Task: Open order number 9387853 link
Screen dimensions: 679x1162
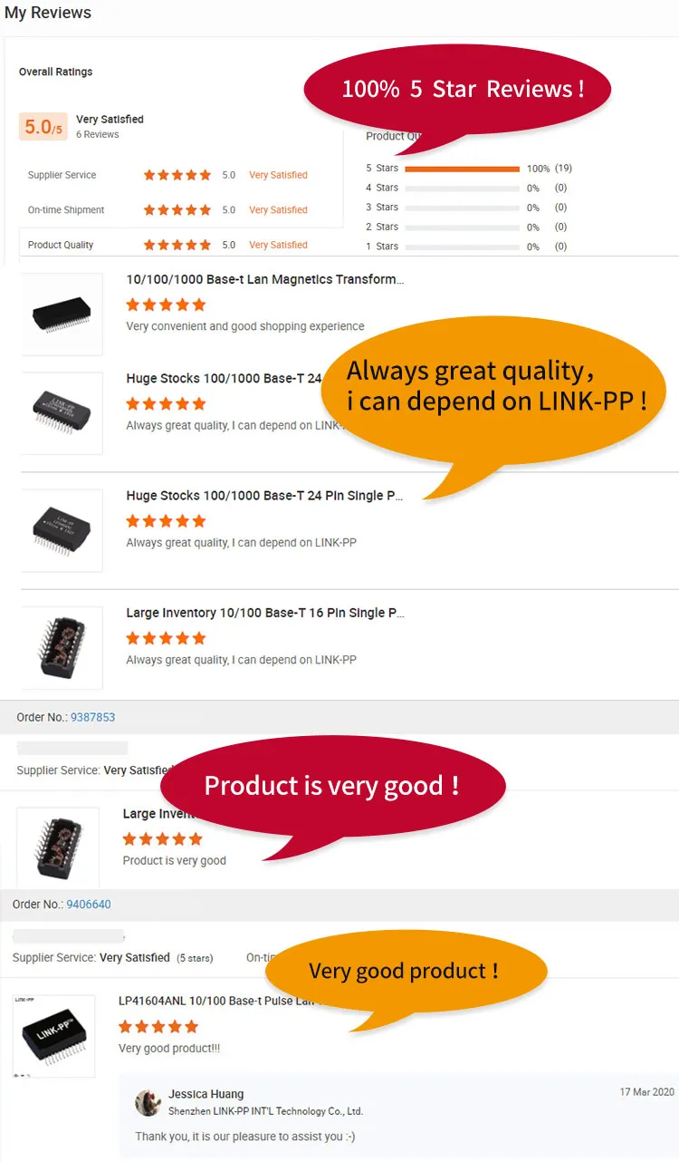Action: pos(93,717)
